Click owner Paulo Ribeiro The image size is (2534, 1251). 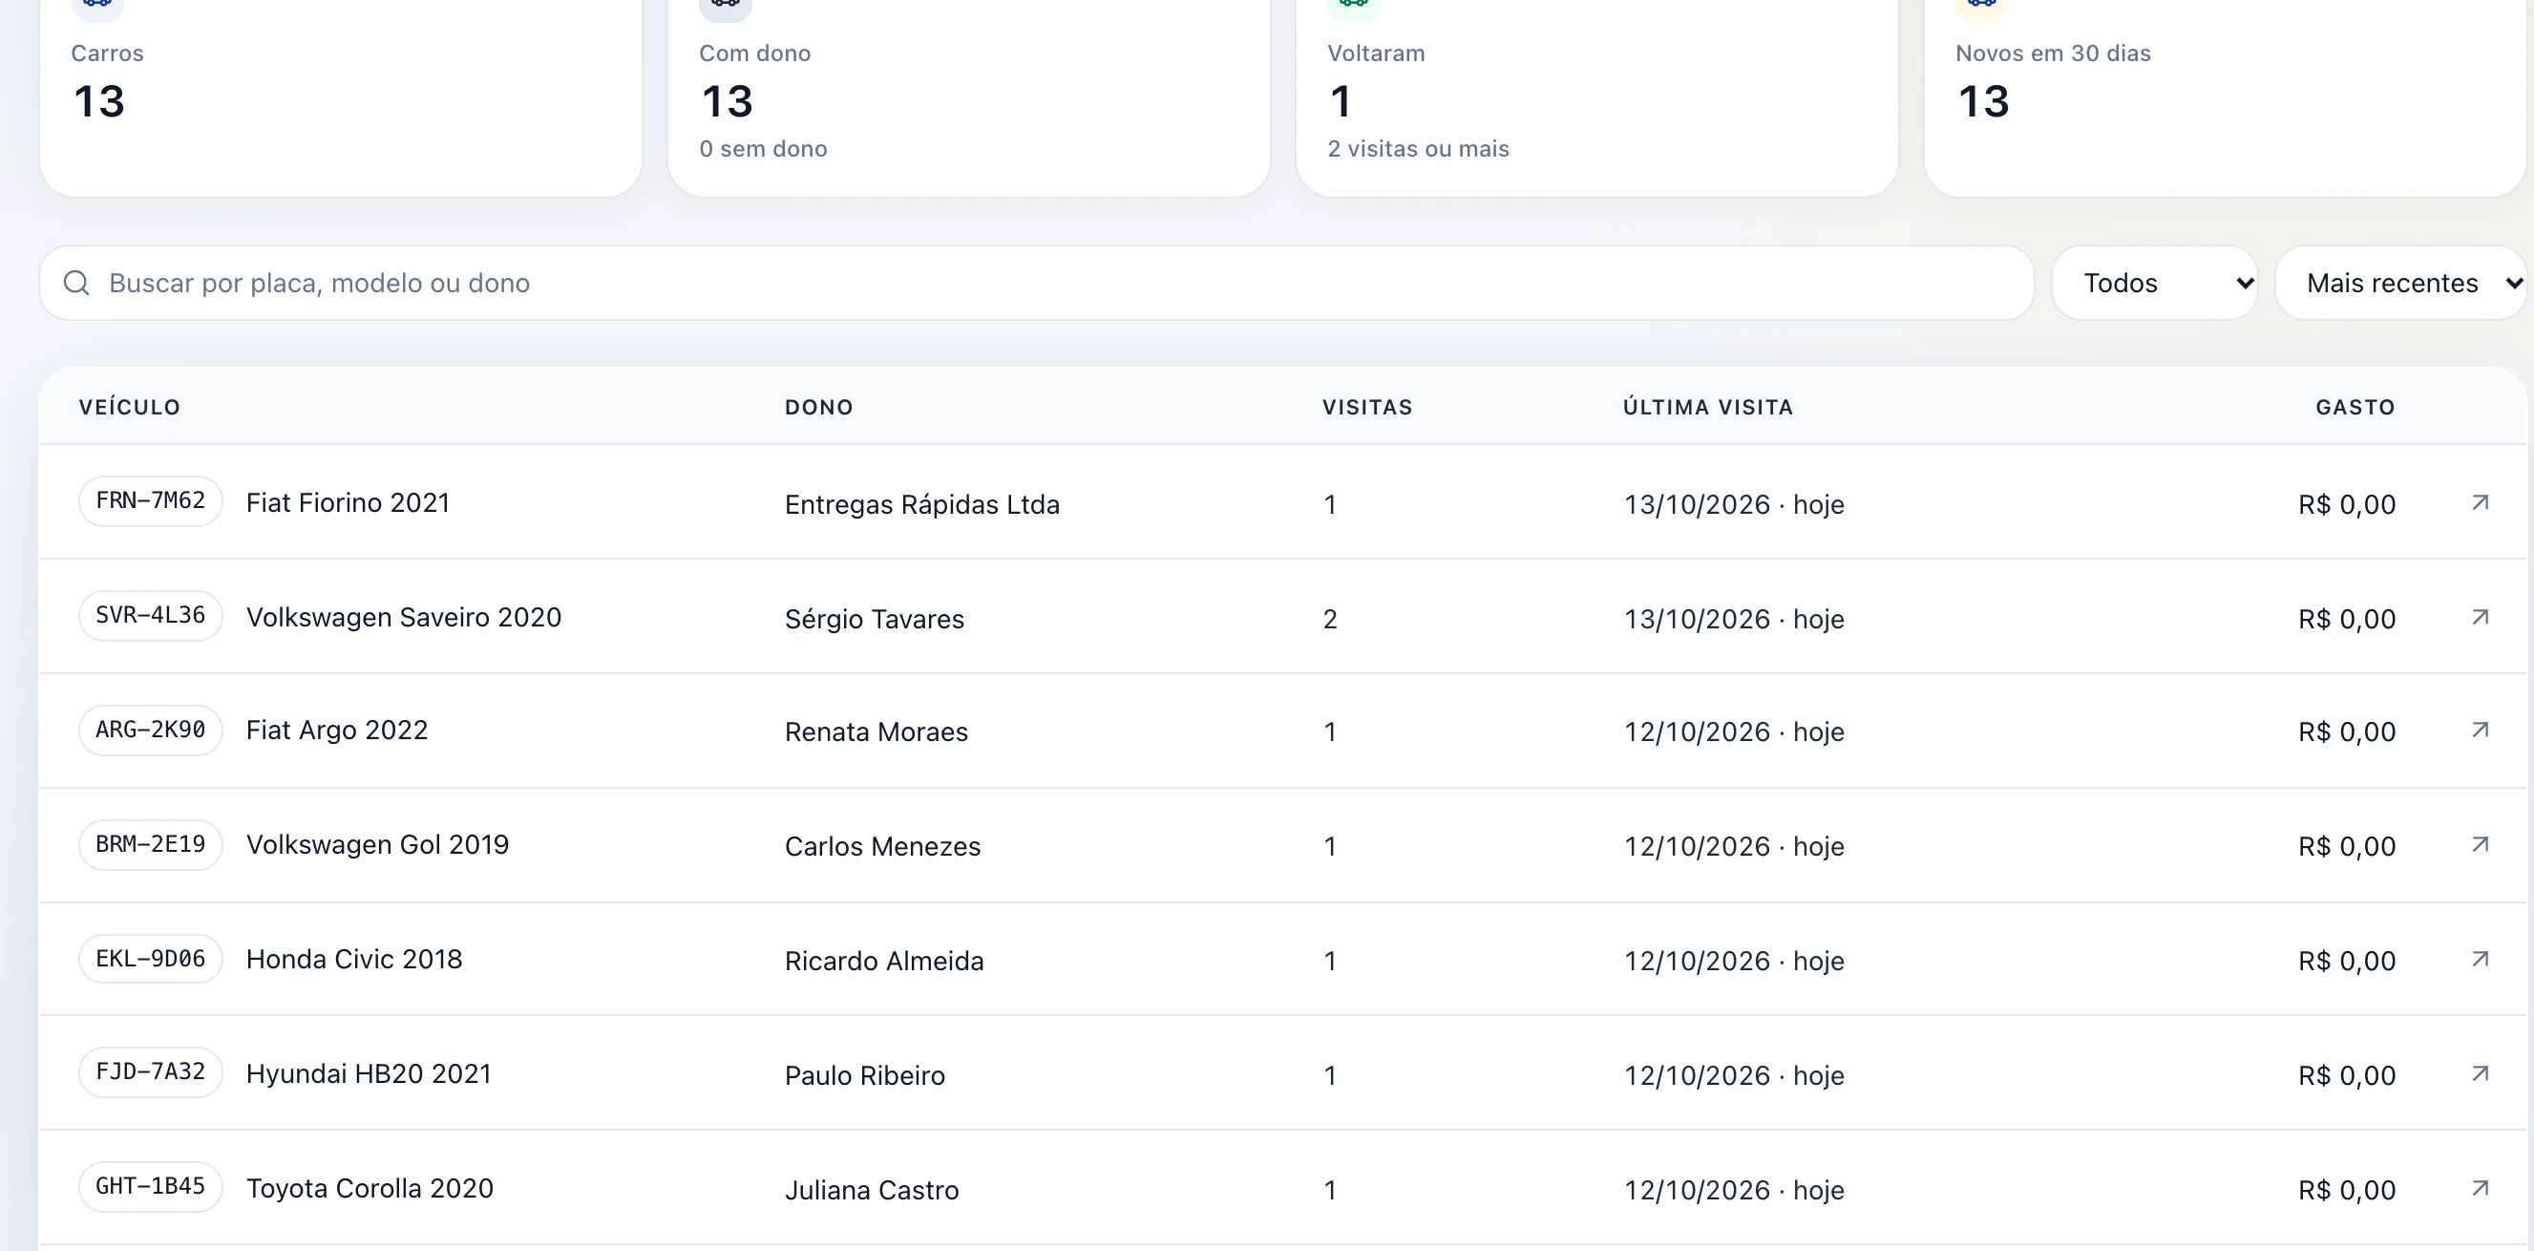pyautogui.click(x=865, y=1076)
